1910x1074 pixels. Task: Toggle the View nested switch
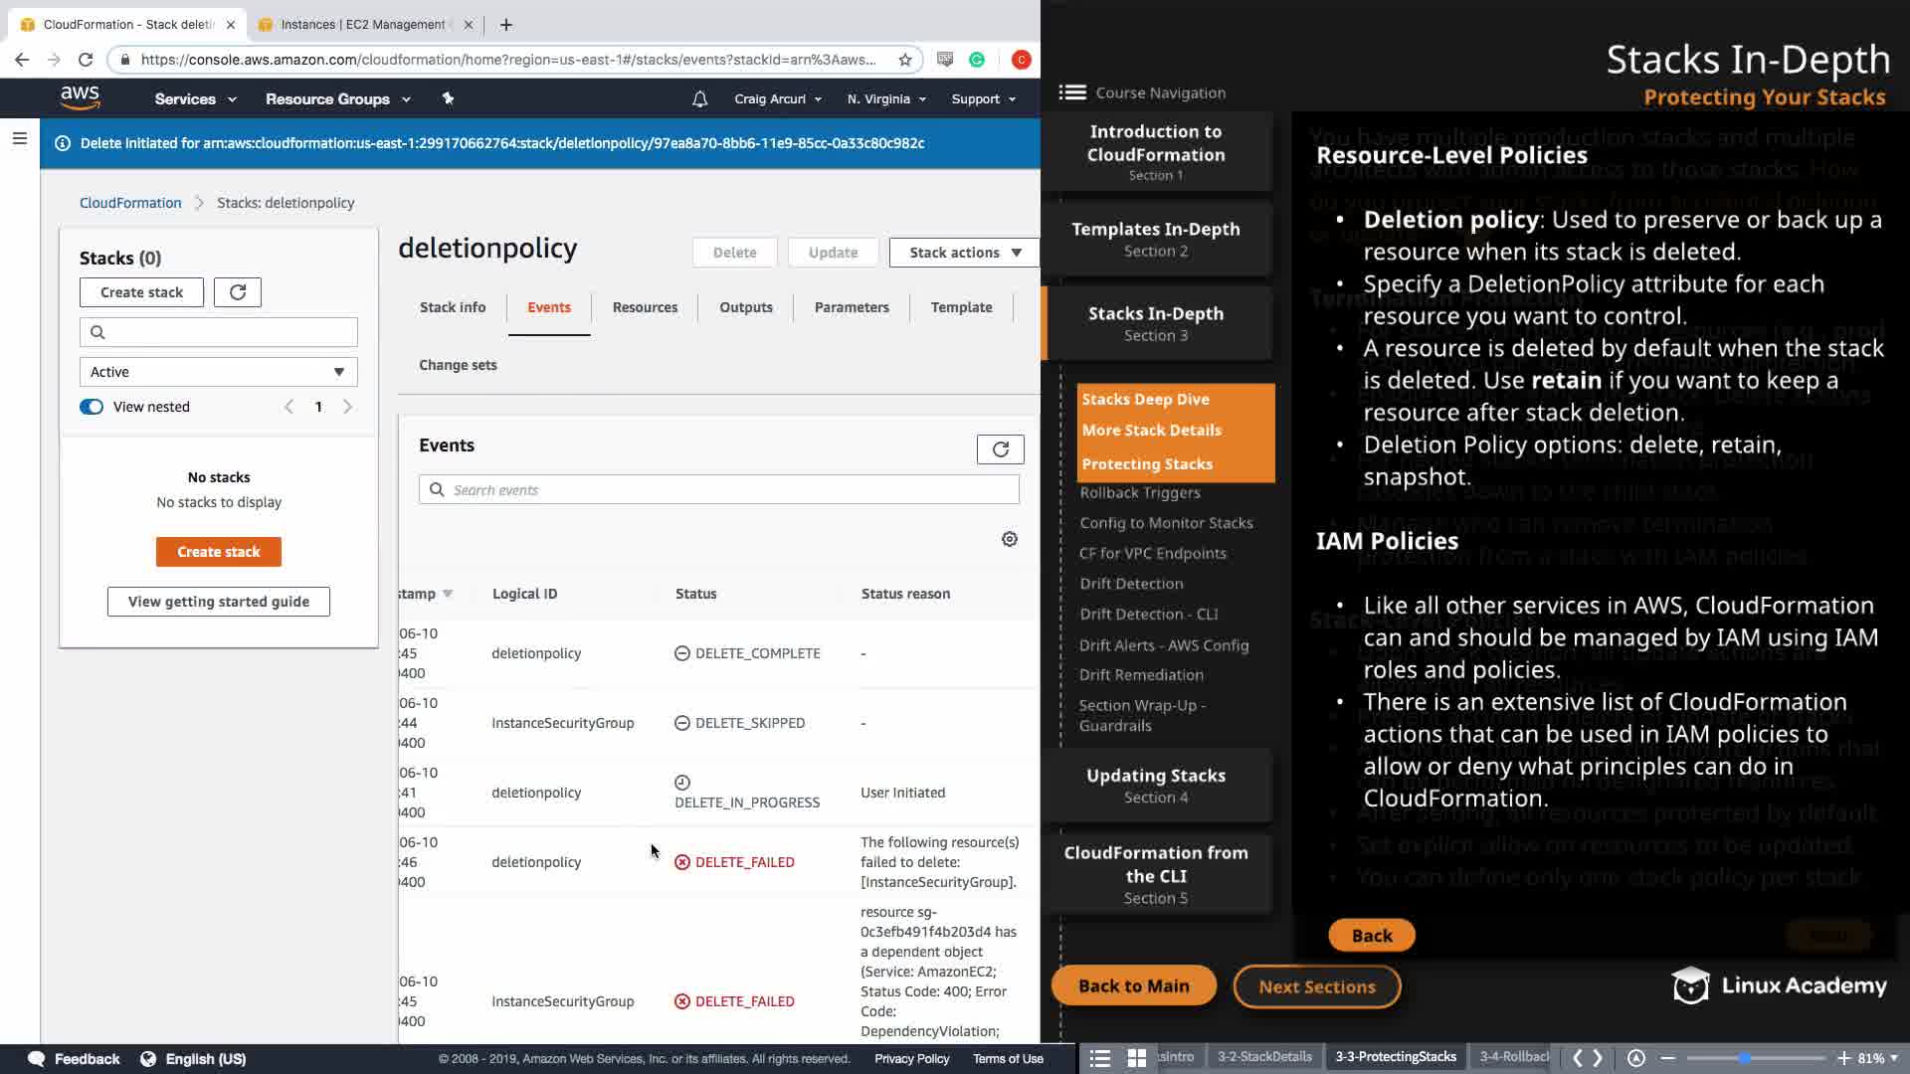coord(92,407)
